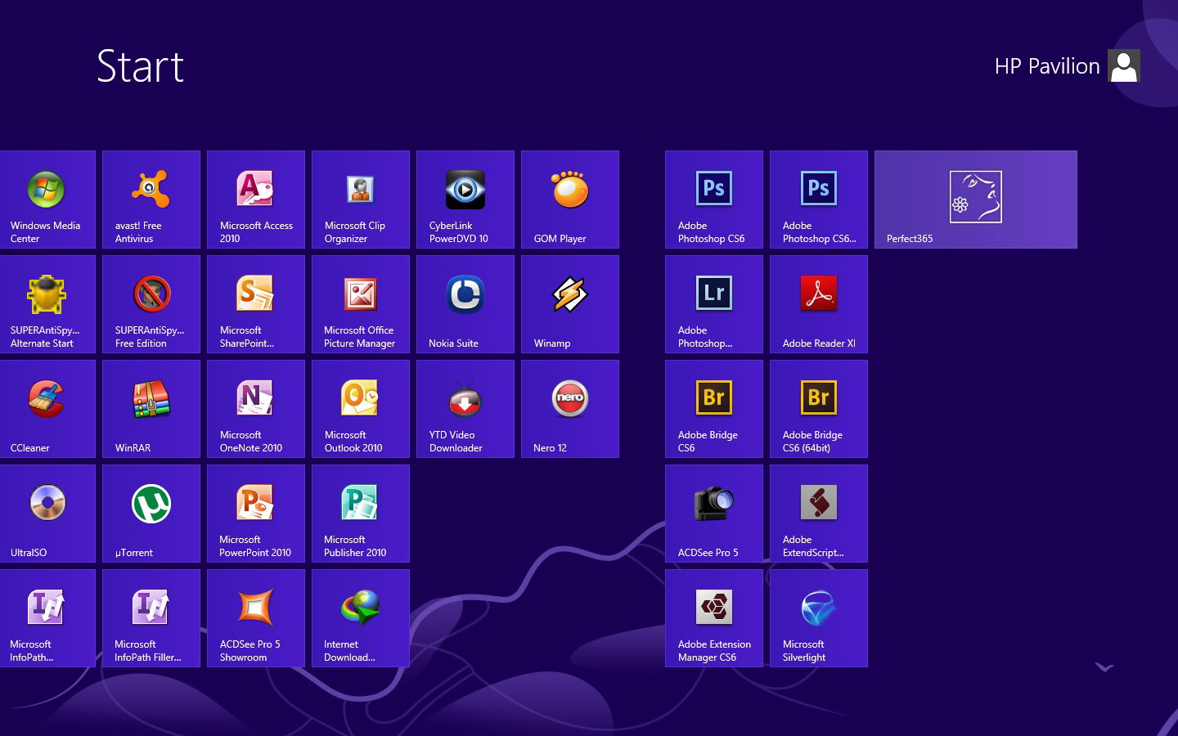Launch µTorrent
This screenshot has height=736, width=1178.
151,514
